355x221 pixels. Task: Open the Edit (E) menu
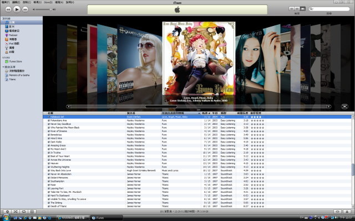(16, 2)
